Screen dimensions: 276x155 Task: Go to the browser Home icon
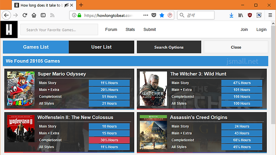(34, 15)
